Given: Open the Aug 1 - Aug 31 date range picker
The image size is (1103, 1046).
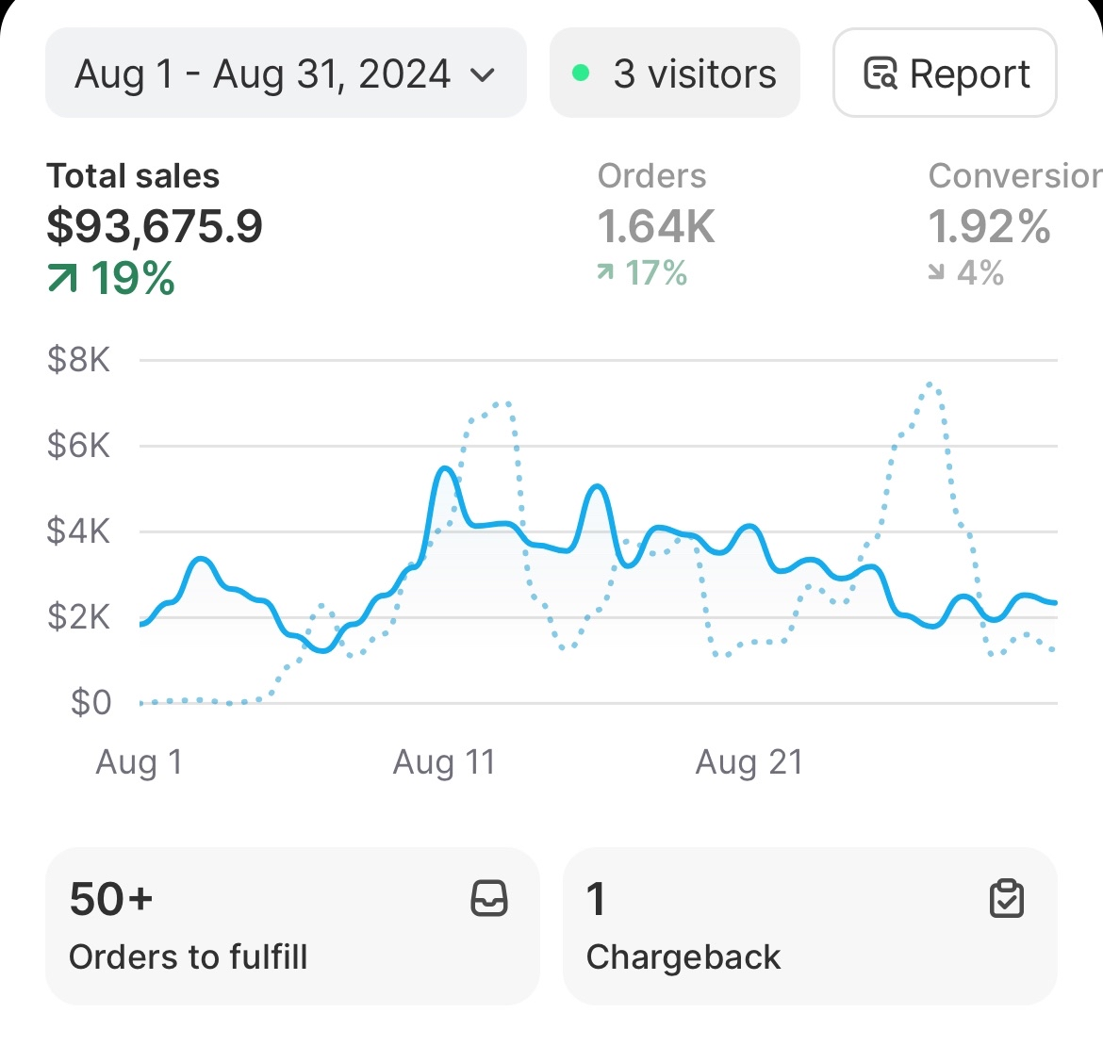Looking at the screenshot, I should click(x=264, y=74).
